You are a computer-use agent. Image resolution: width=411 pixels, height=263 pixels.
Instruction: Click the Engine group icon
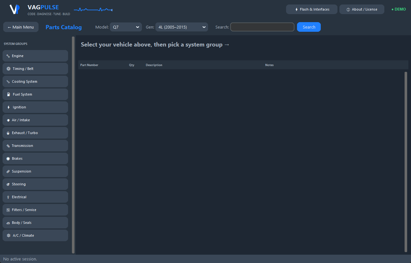tap(8, 56)
